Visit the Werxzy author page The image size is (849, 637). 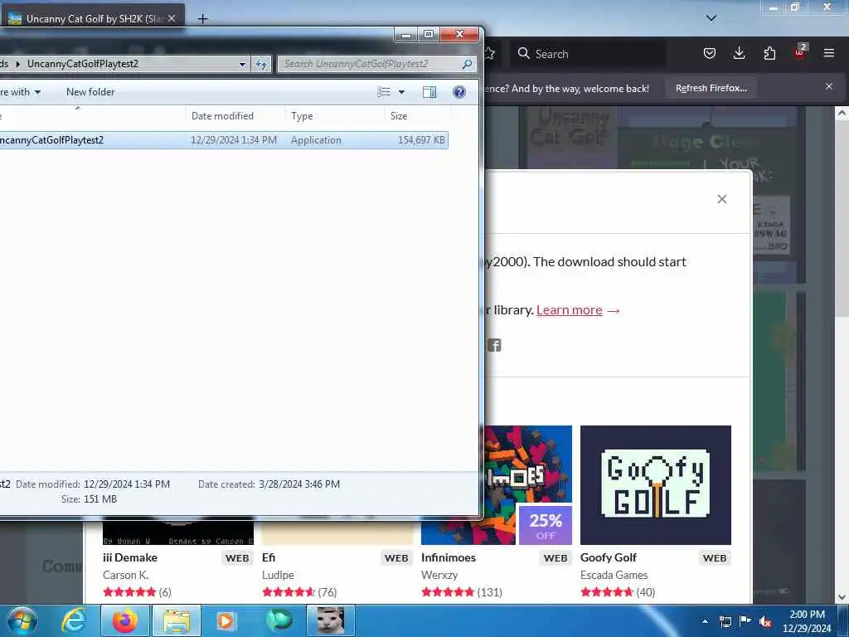(439, 575)
